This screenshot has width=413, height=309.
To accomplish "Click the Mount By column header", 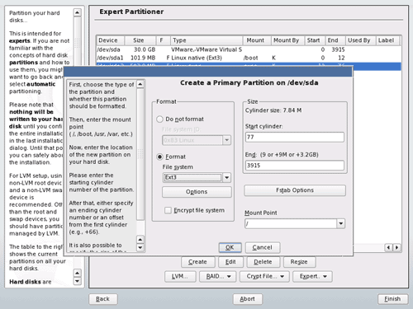I will [x=287, y=40].
